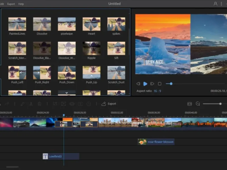Change the 16 : 9 aspect ratio
The width and height of the screenshot is (227, 170).
click(x=158, y=91)
